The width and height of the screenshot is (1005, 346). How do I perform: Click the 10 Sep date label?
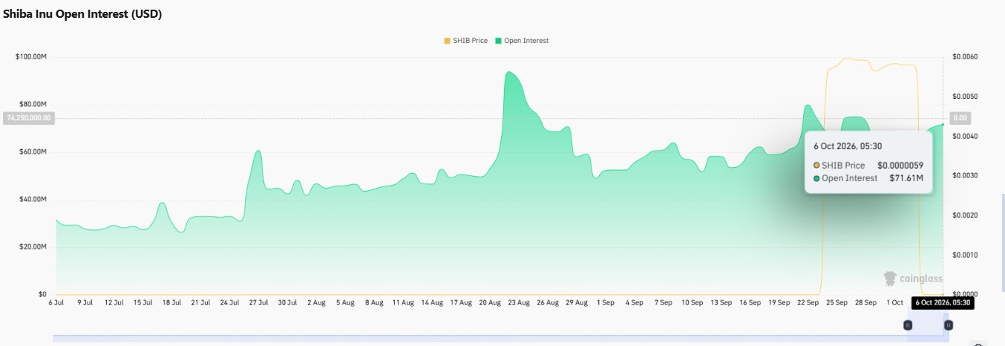tap(693, 303)
